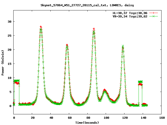Screen dimensions: 167x125
Task: Click the green YR legend line sample
Action: (153, 16)
